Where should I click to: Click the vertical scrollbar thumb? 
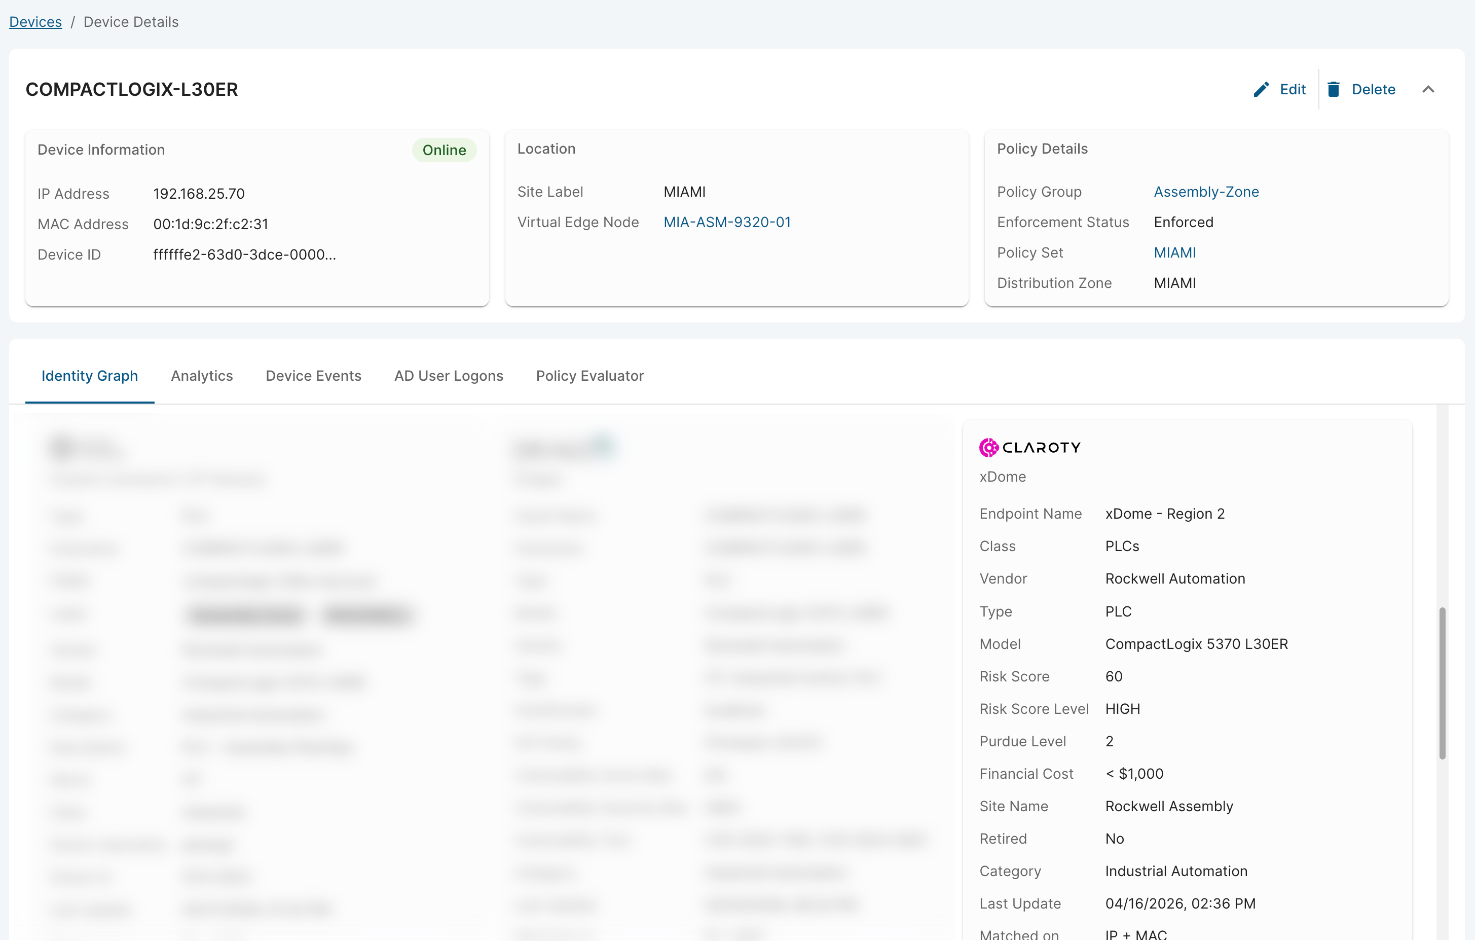click(1442, 683)
